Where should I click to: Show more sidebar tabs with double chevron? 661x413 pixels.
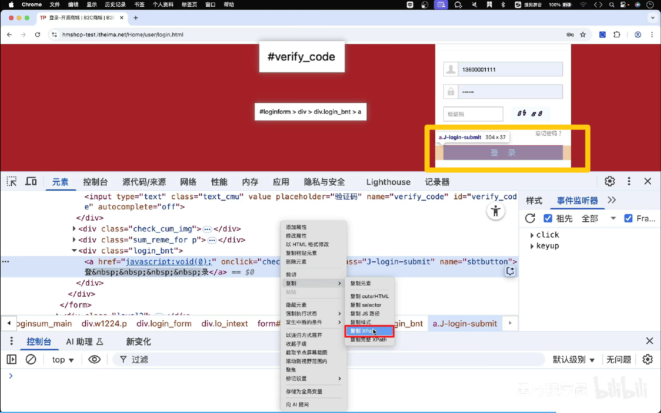tap(612, 200)
